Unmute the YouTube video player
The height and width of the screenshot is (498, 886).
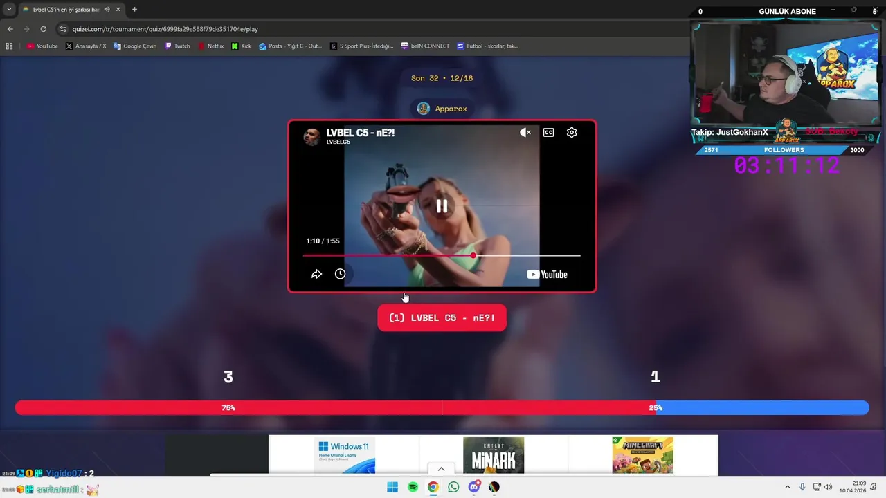coord(525,133)
